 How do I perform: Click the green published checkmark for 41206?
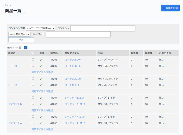coord(41,79)
